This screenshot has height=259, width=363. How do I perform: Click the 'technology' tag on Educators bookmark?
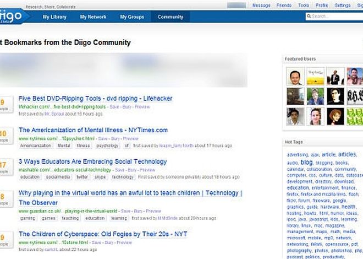click(123, 177)
